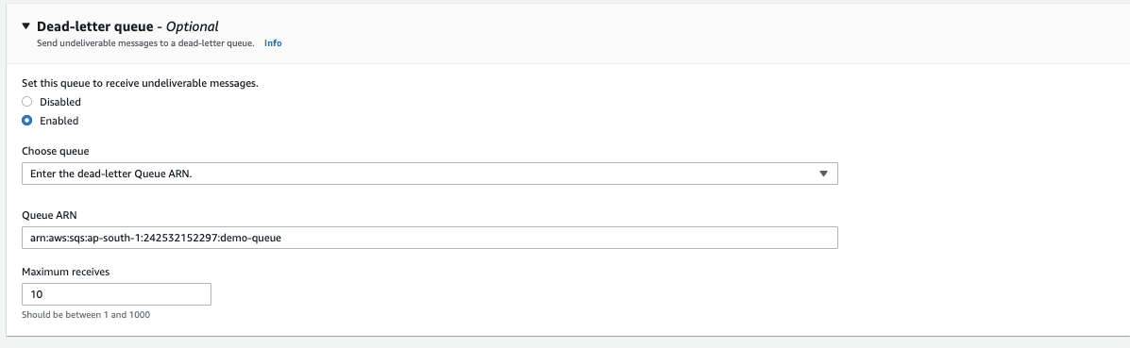
Task: Click the "Choose queue" label
Action: click(56, 151)
